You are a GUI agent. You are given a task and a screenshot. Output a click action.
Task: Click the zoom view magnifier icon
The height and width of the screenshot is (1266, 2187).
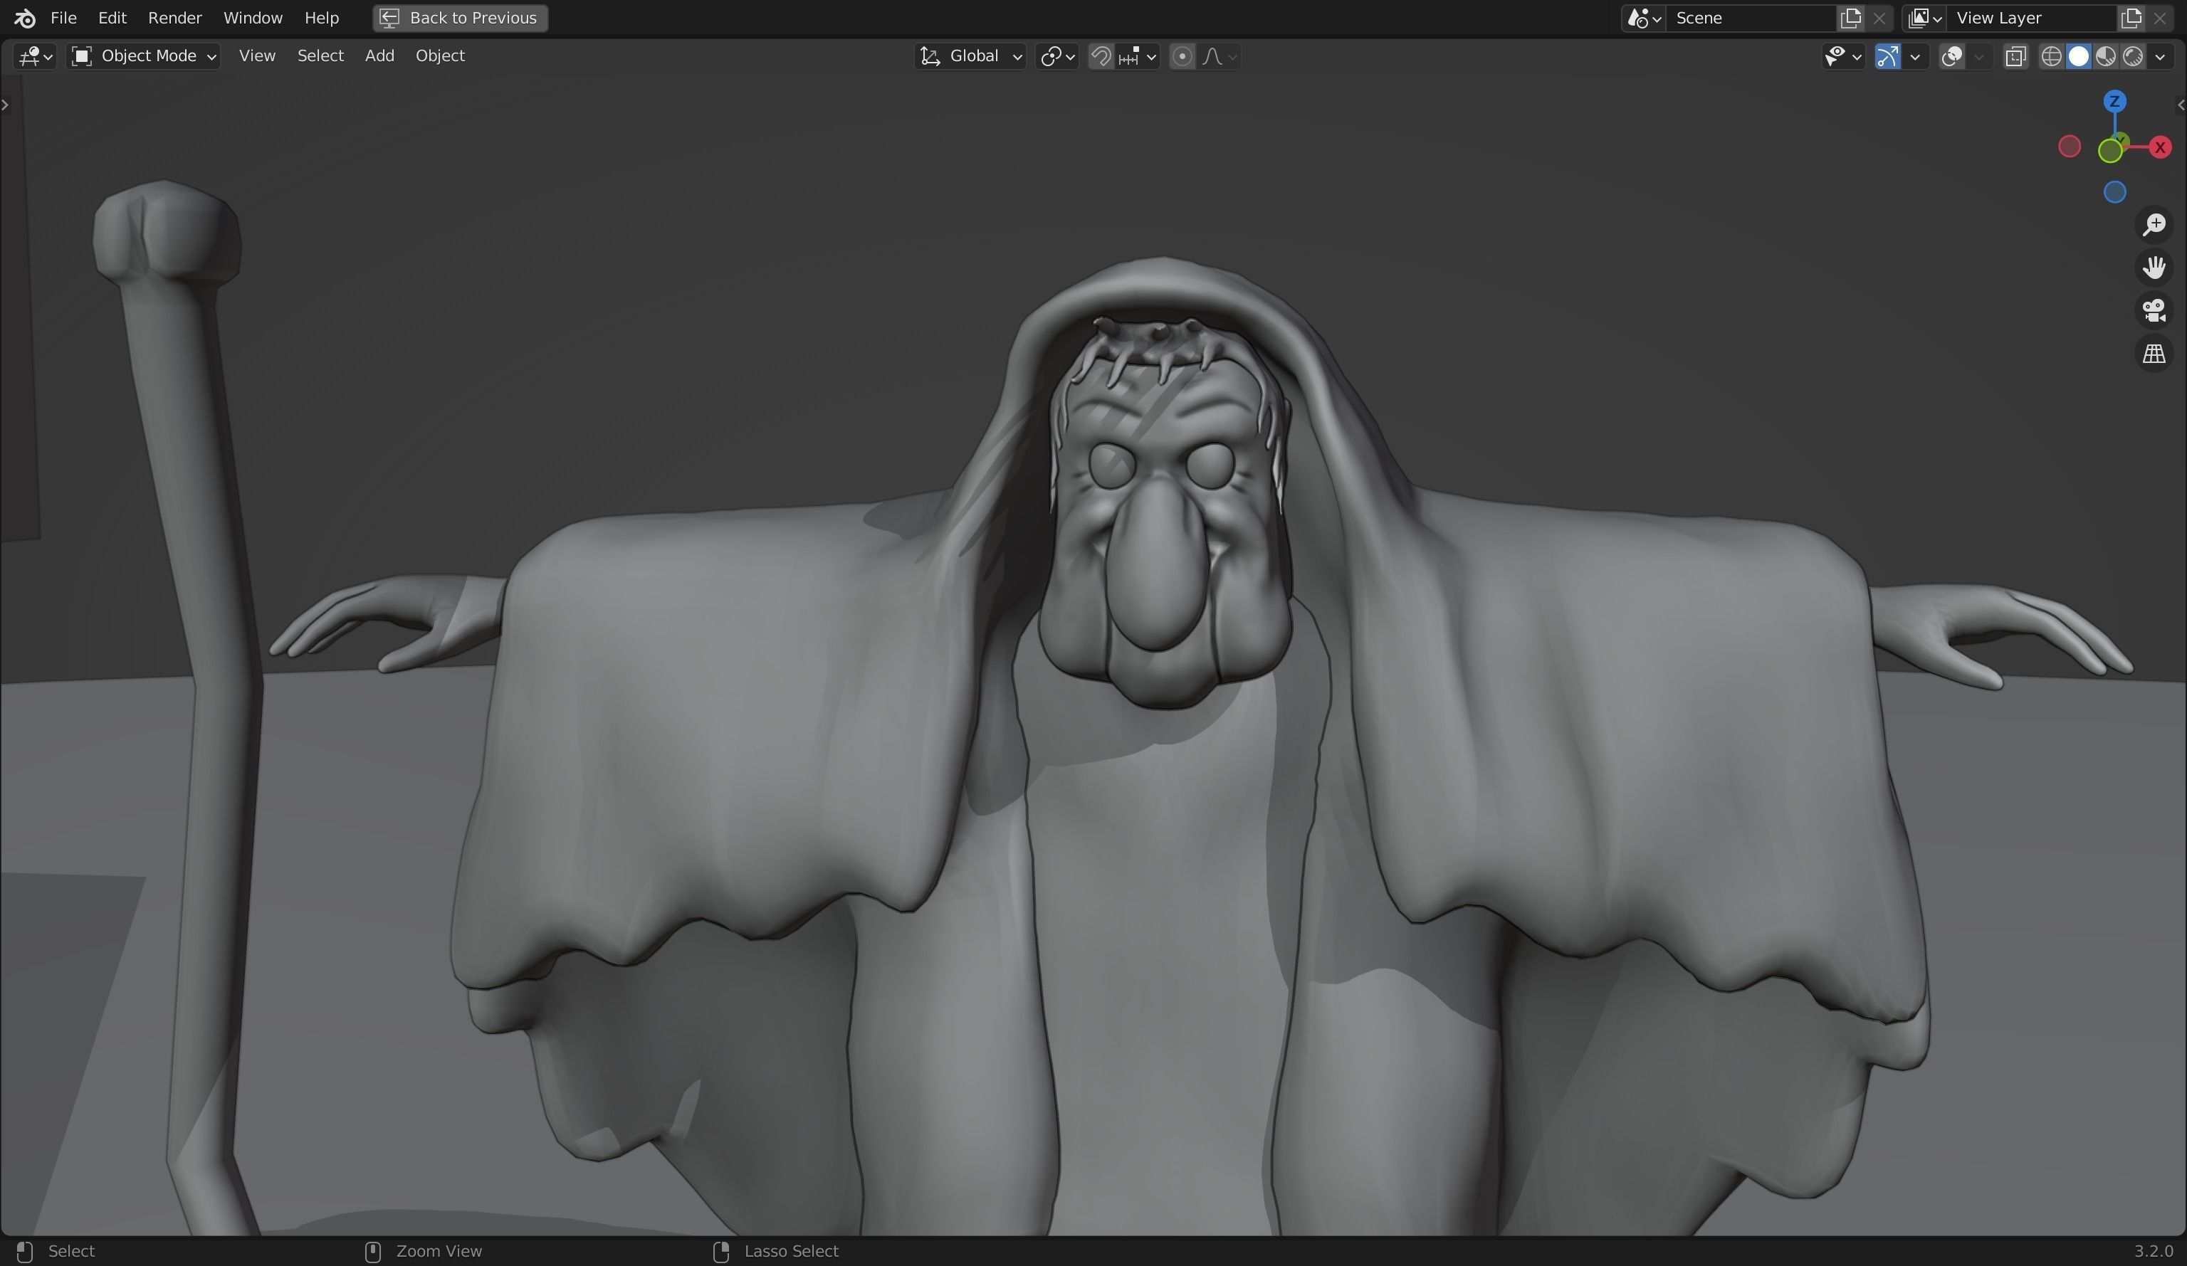(x=2153, y=225)
